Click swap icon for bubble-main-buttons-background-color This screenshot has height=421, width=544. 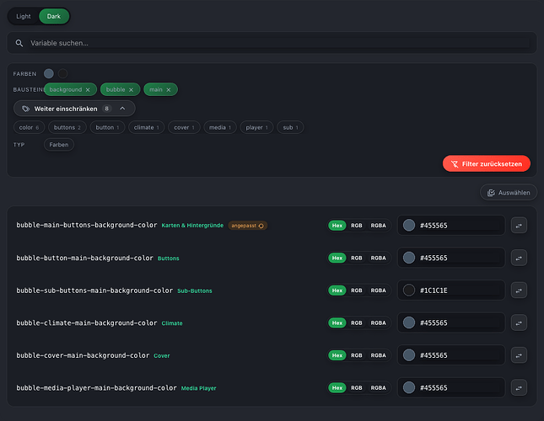coord(519,226)
